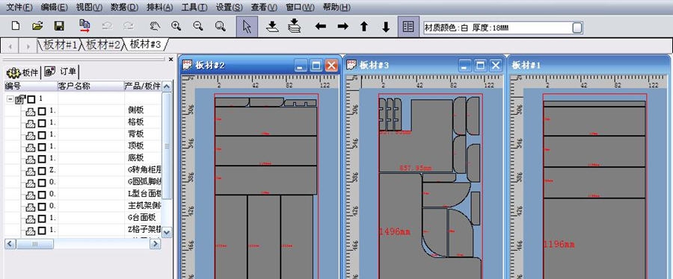Click the 客户名称 column header

tap(90, 86)
